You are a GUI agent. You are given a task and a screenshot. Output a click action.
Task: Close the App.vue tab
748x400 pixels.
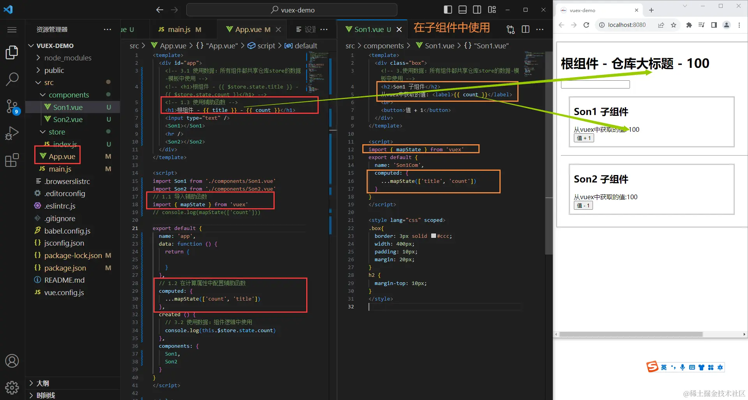point(278,29)
